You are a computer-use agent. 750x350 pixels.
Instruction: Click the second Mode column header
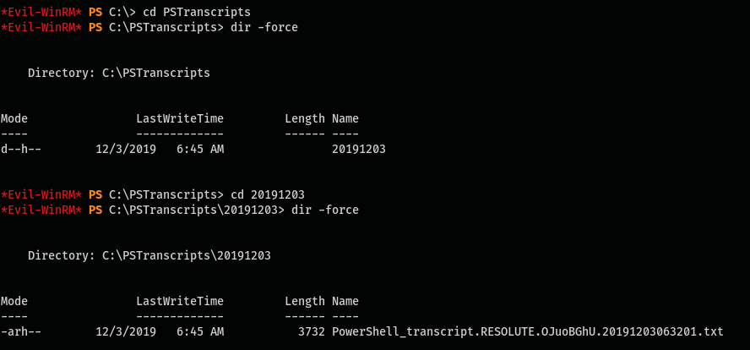(14, 302)
